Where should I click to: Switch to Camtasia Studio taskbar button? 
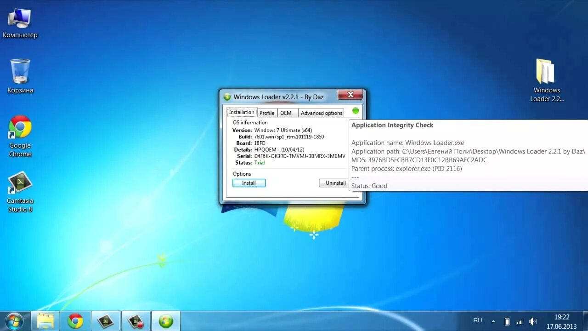106,321
